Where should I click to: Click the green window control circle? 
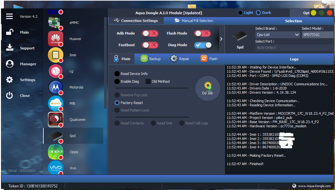[321, 13]
